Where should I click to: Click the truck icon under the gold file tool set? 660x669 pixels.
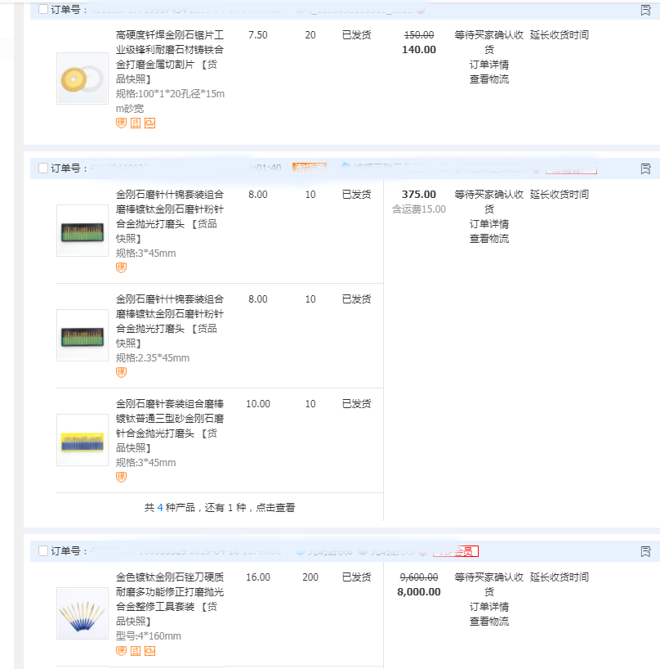pos(148,651)
